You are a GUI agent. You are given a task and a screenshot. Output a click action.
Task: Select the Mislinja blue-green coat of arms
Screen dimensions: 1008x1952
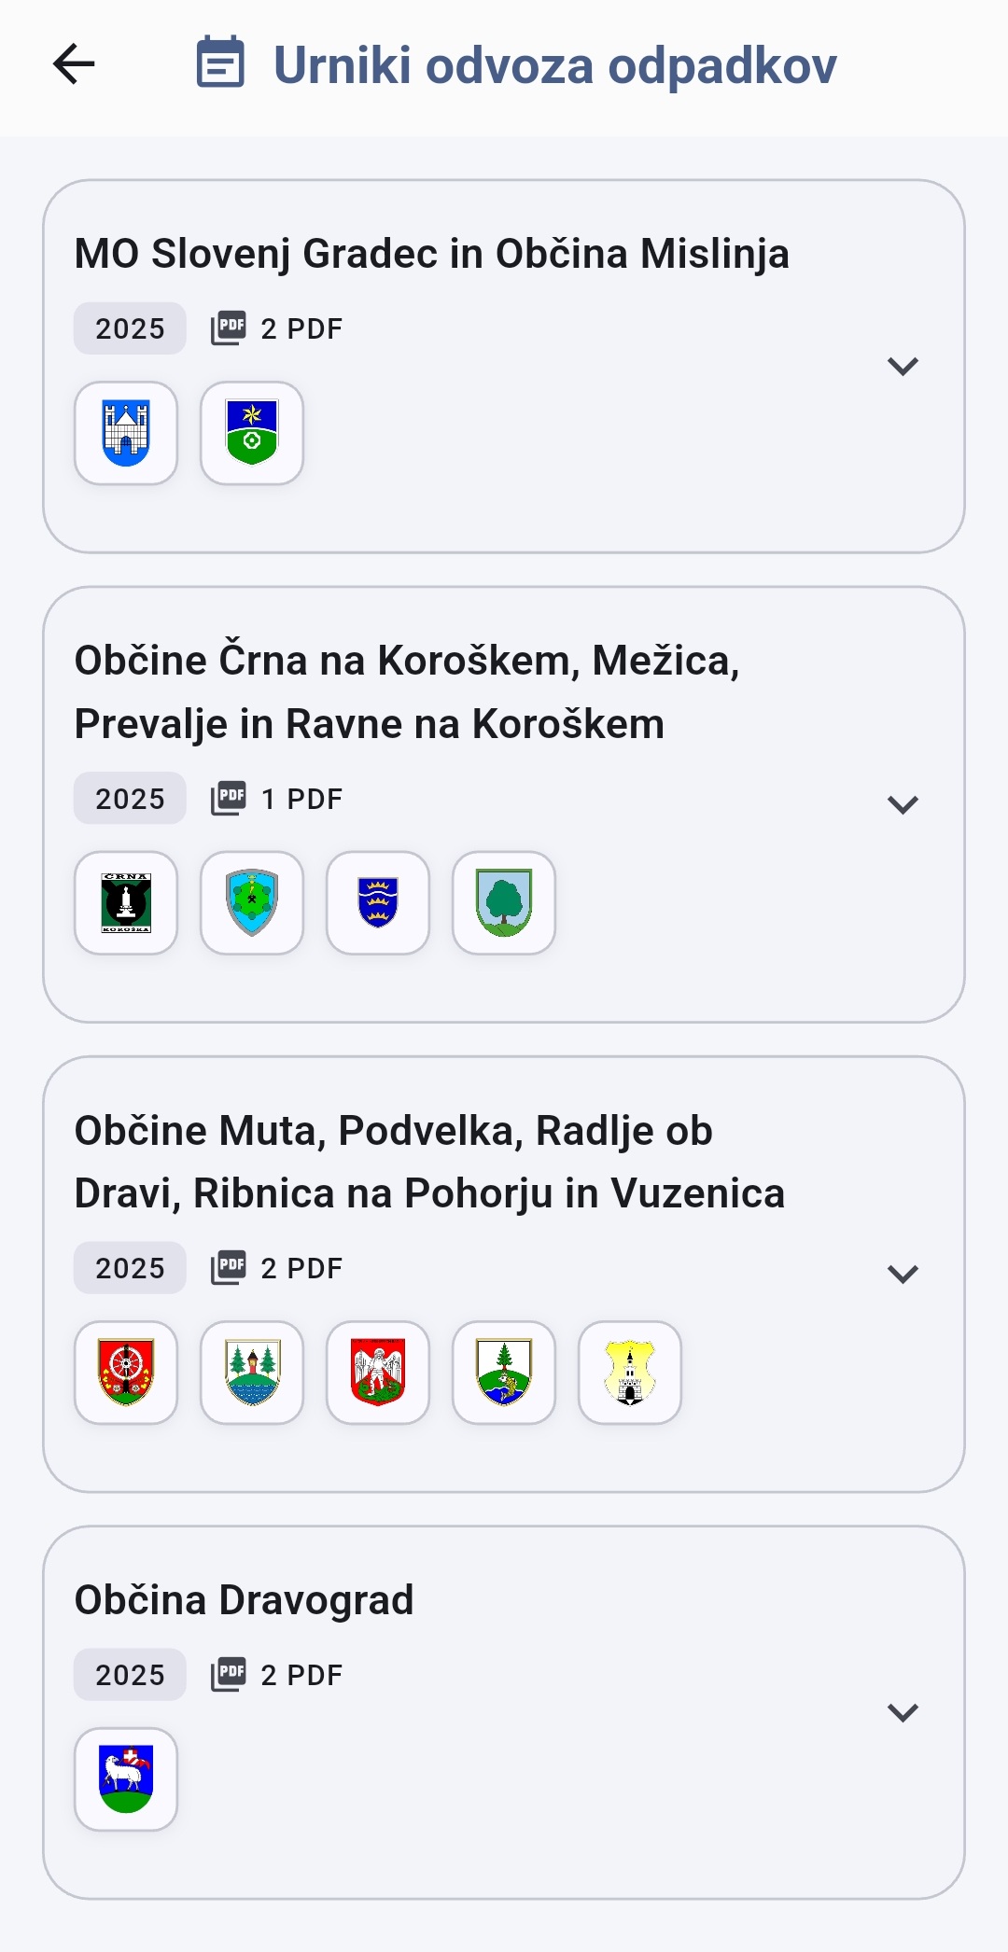252,433
